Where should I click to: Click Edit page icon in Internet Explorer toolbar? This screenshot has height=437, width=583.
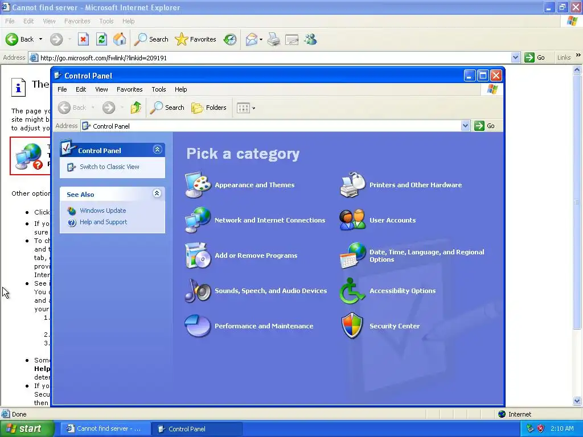pos(292,39)
